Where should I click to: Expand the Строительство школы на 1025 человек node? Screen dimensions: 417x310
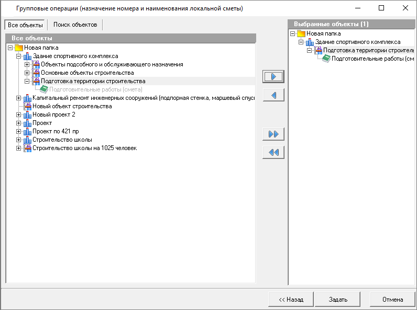pyautogui.click(x=19, y=148)
